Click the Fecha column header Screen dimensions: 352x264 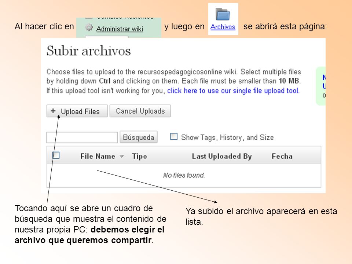tap(282, 156)
